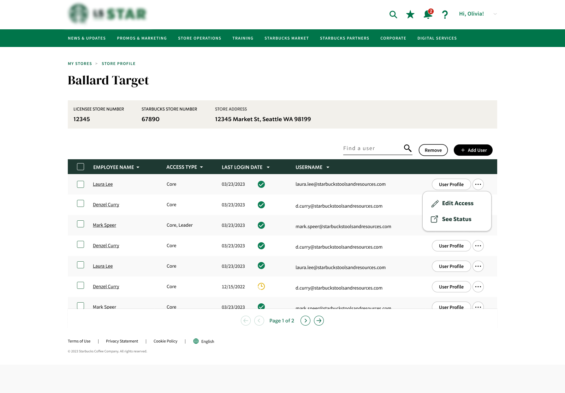Open Privacy Statement link

click(122, 341)
